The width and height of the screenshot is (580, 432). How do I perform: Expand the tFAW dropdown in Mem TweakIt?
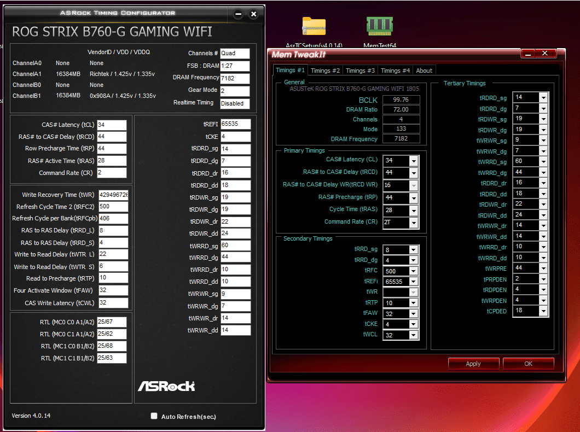click(414, 314)
